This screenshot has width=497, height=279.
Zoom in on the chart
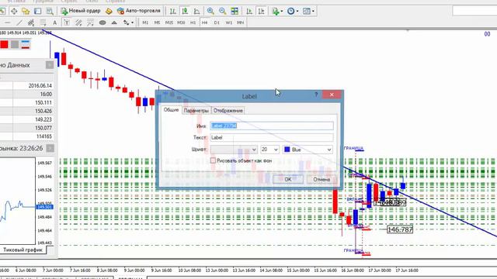(x=210, y=11)
